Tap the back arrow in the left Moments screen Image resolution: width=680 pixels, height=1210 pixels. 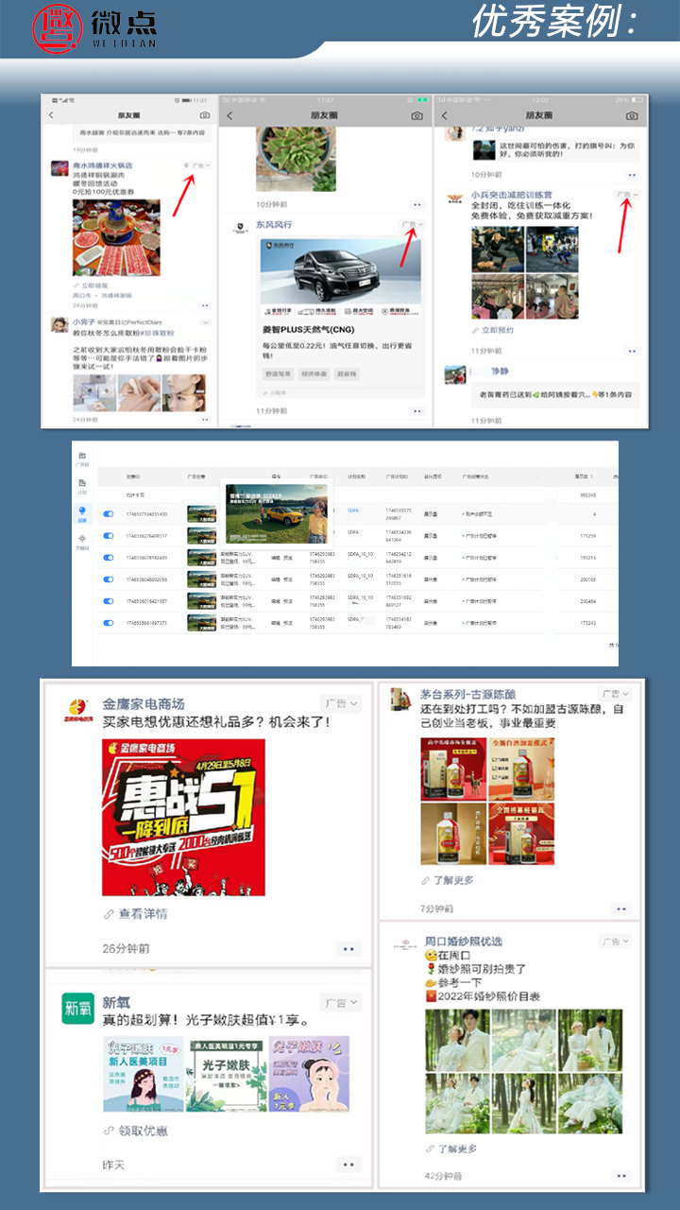point(51,115)
